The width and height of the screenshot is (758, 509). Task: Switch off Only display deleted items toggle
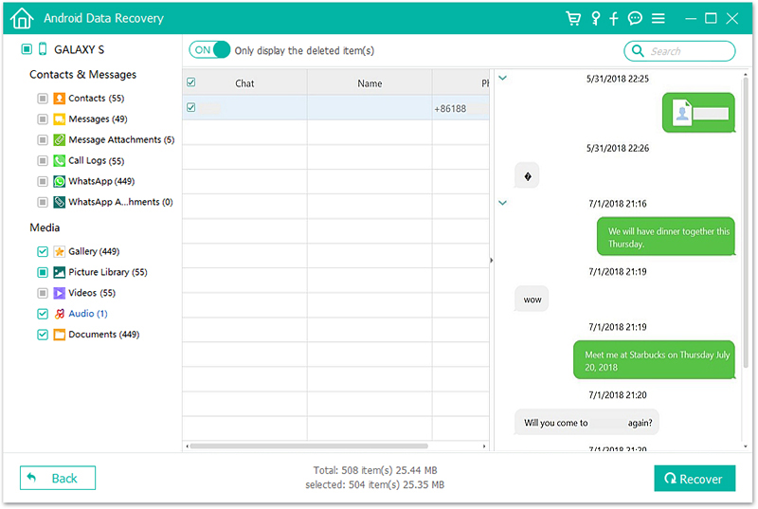(209, 50)
